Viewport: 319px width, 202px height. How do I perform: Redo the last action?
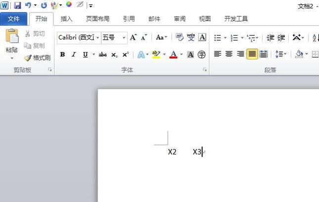click(x=44, y=5)
